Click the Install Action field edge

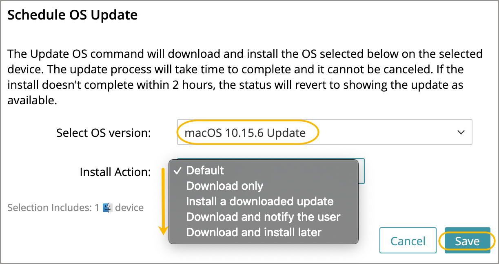(361, 171)
